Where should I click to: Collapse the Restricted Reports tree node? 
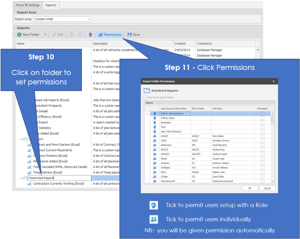21,178
